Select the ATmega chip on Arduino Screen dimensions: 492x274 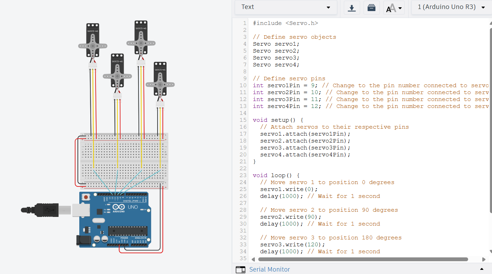click(128, 231)
